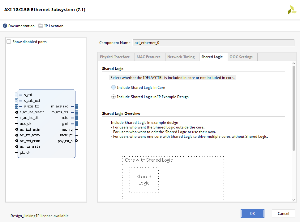Image resolution: width=300 pixels, height=222 pixels.
Task: Click the Component Name input field
Action: (x=213, y=42)
